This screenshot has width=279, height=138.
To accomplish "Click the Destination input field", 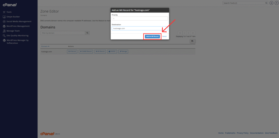I will [x=140, y=28].
